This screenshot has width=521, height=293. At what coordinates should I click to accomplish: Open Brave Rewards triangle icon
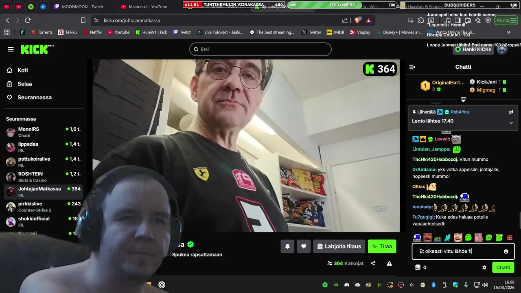coord(368,20)
